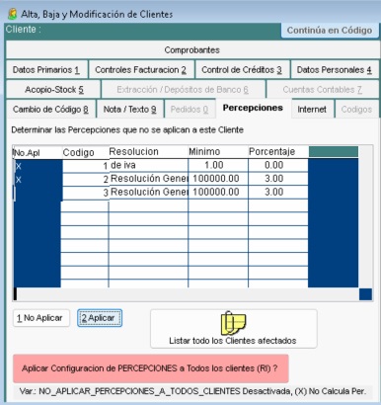Image resolution: width=381 pixels, height=405 pixels.
Task: Select the Internet tab
Action: pos(312,109)
